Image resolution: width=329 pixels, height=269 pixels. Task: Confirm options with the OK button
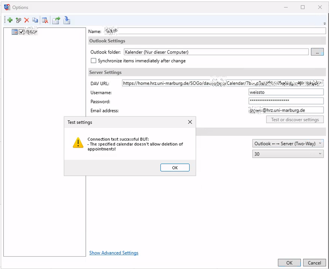coord(289,262)
